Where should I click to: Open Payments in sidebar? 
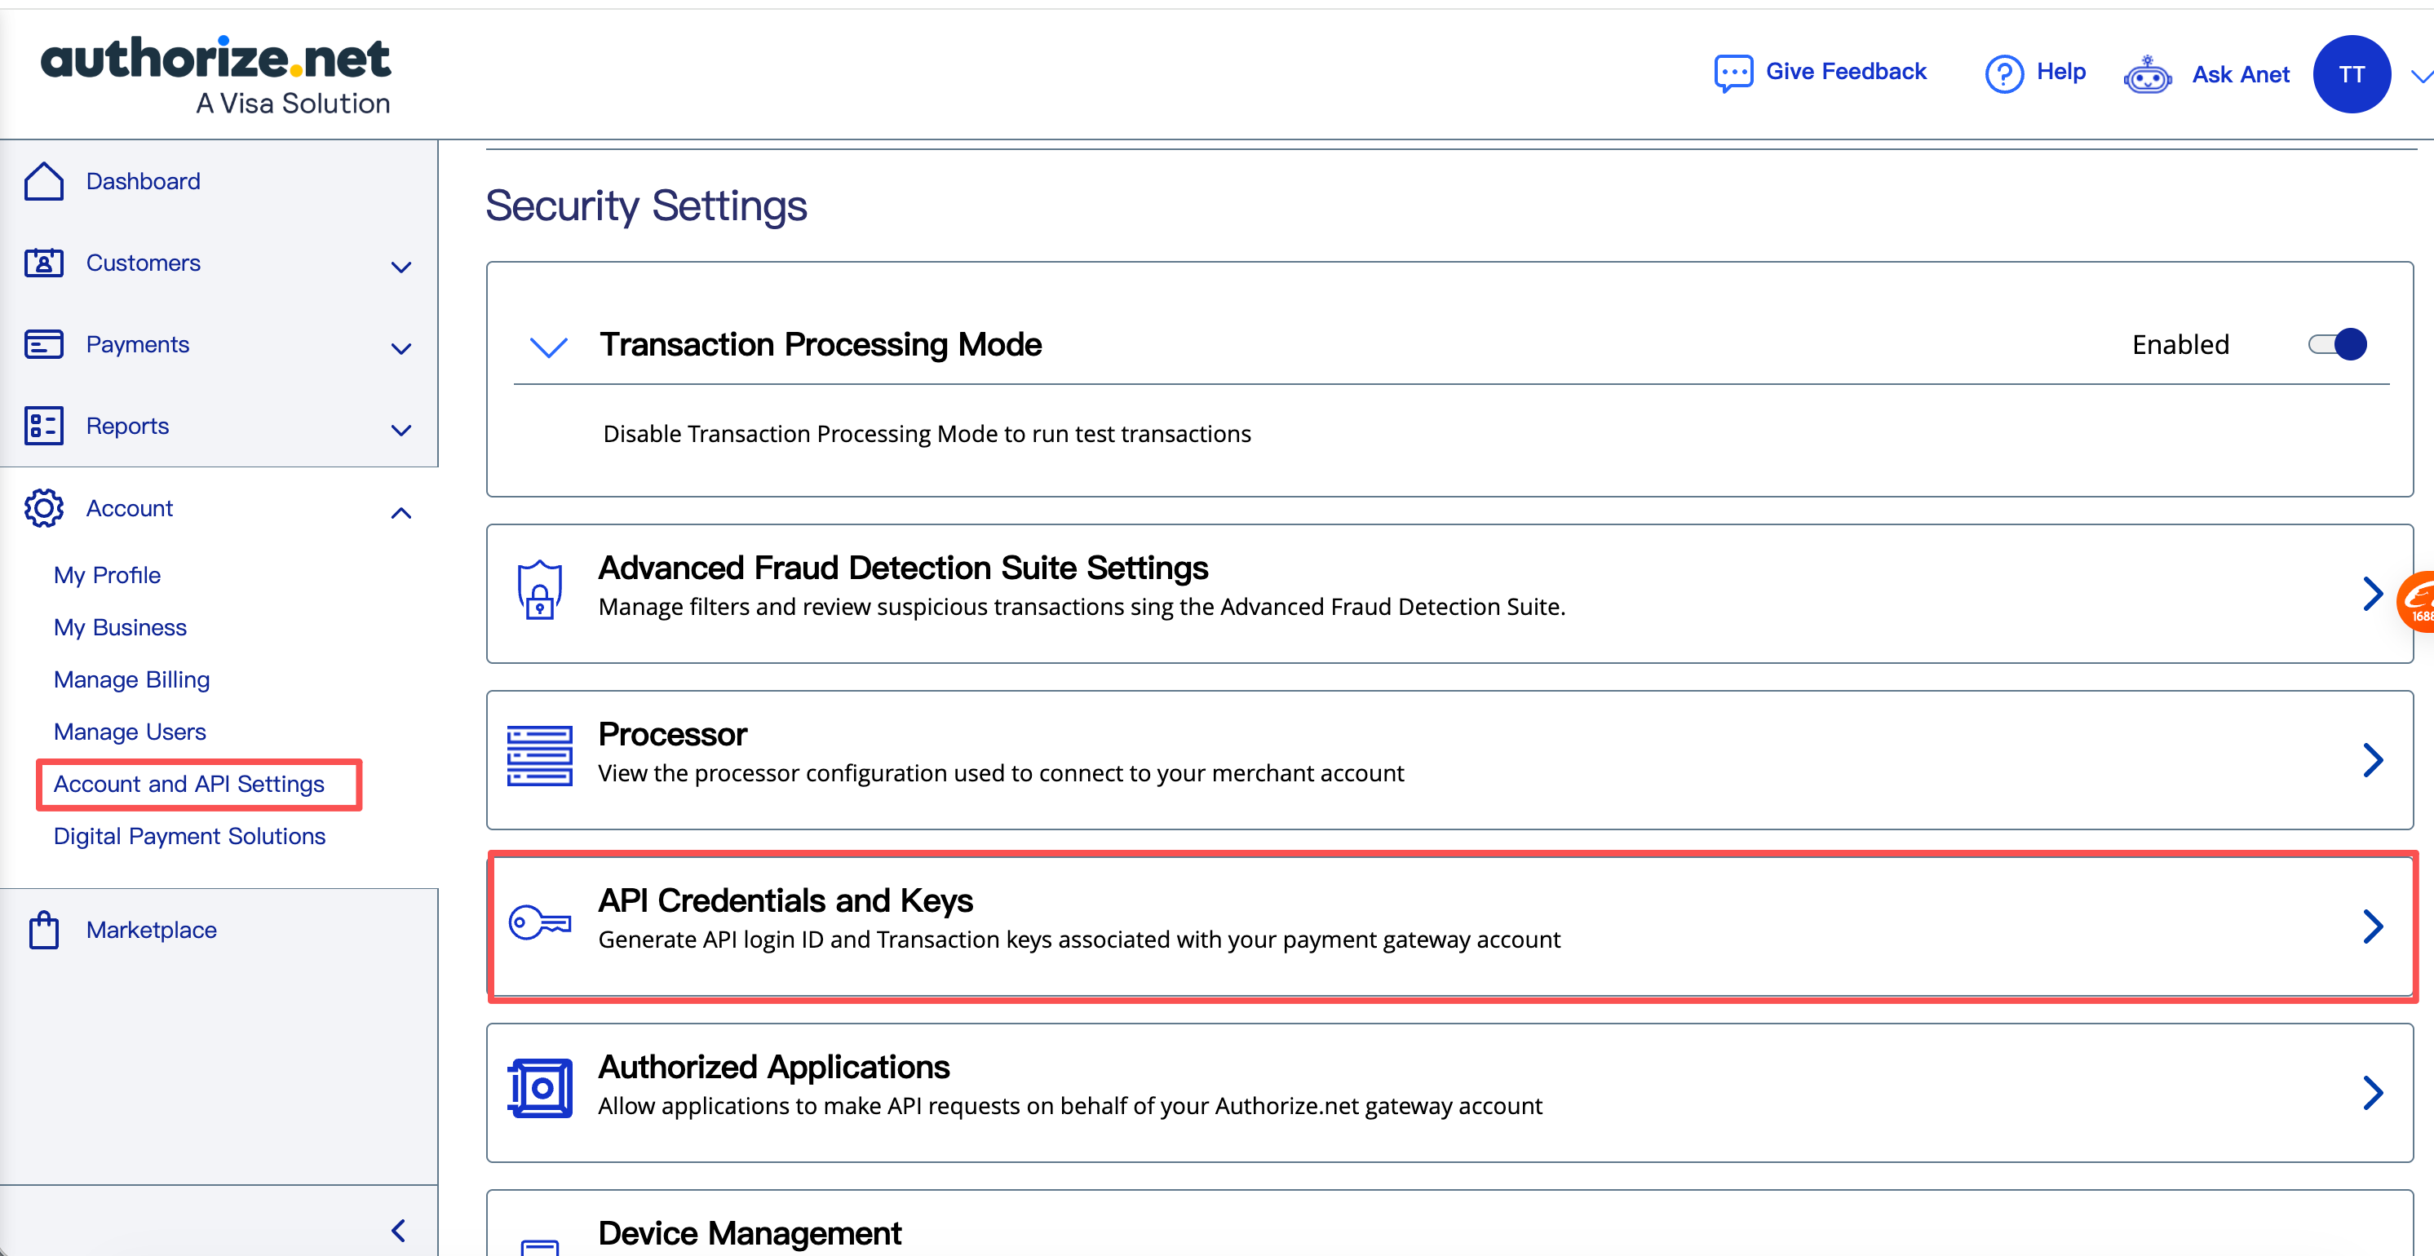pos(138,345)
